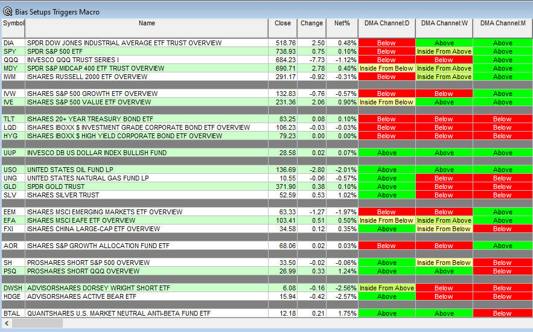Sort by the Net% column header

(342, 28)
